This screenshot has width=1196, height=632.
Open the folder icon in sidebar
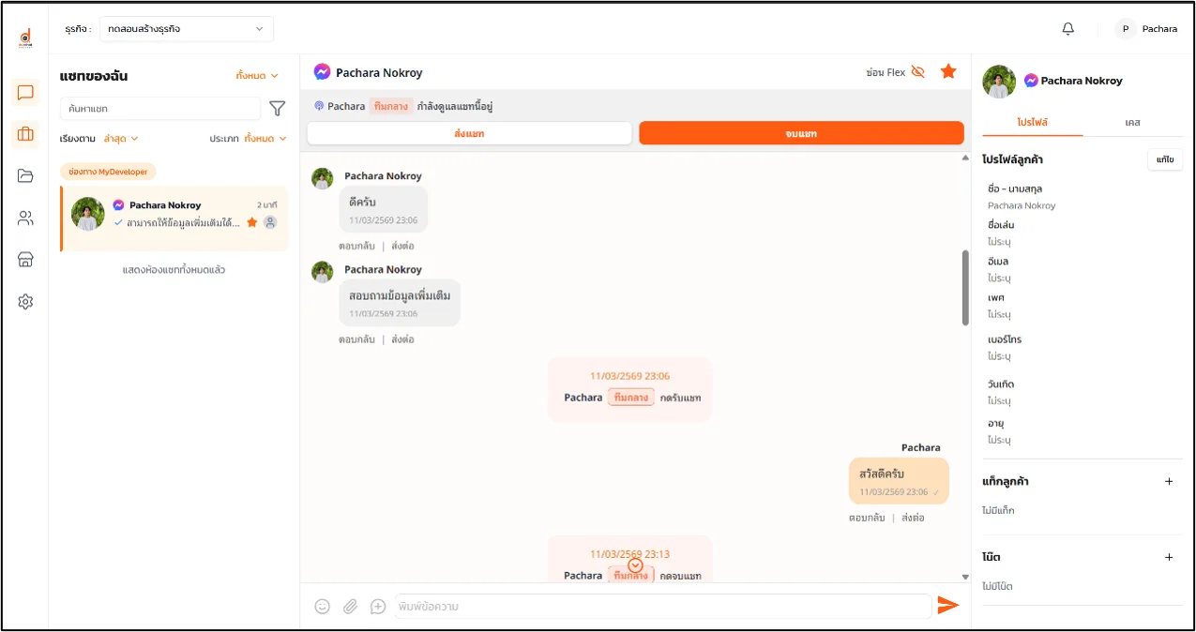click(25, 175)
